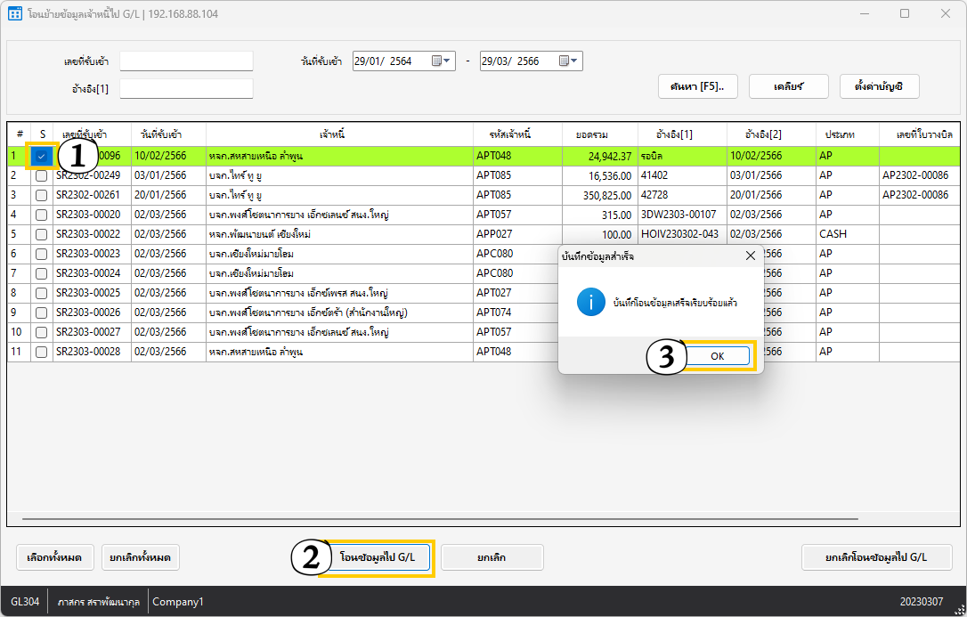The height and width of the screenshot is (617, 967).
Task: Sort by เจ้าหนี้ column header
Action: point(339,134)
